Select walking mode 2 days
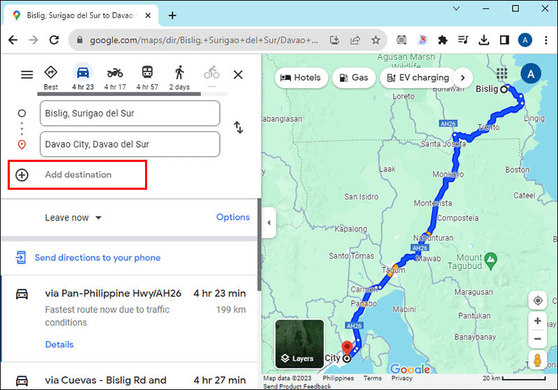This screenshot has height=390, width=558. (179, 77)
